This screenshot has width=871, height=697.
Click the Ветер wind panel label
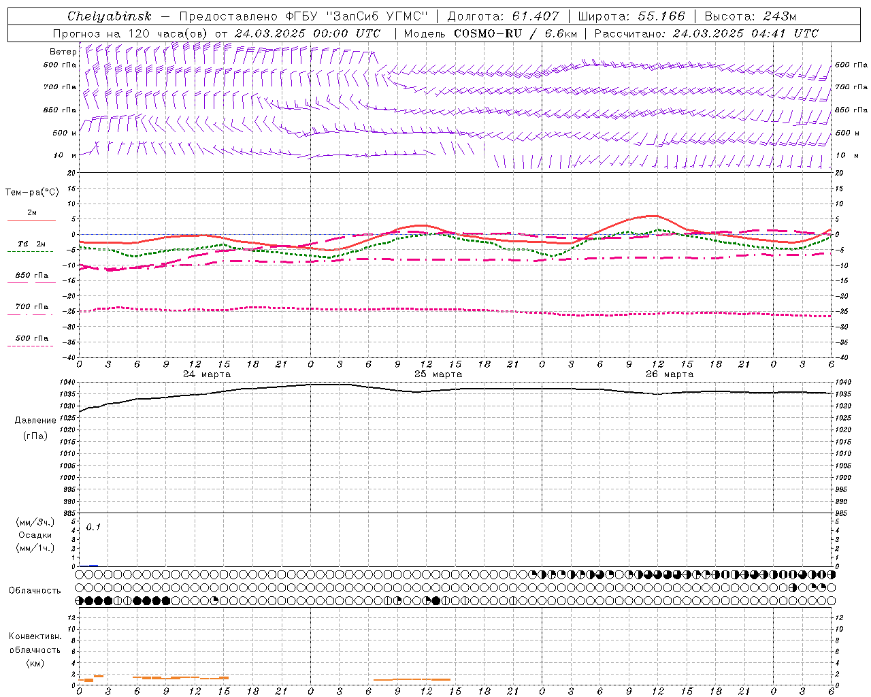(x=63, y=52)
